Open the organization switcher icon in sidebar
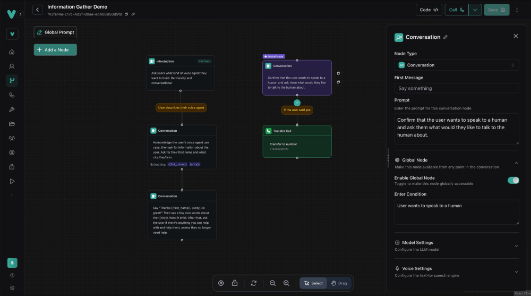This screenshot has width=531, height=296. point(12,34)
